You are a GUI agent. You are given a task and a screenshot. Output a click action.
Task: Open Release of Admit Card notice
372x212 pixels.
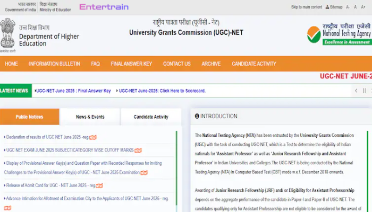click(x=50, y=185)
